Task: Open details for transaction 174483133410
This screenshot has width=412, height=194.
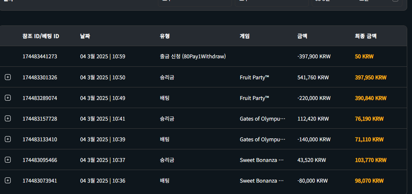Action: 8,139
